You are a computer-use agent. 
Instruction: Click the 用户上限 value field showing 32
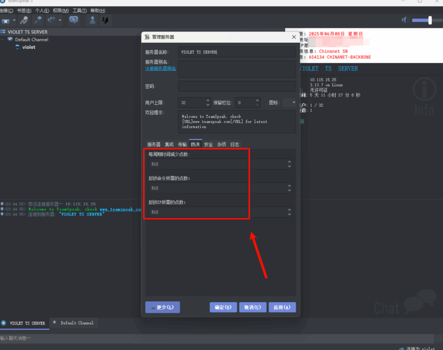pyautogui.click(x=192, y=103)
